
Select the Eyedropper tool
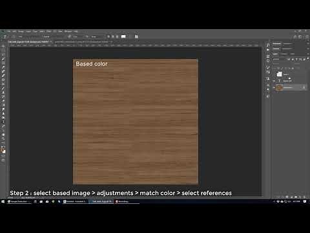click(3, 67)
